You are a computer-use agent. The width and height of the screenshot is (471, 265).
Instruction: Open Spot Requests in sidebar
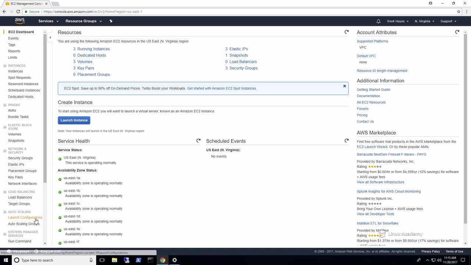(19, 77)
